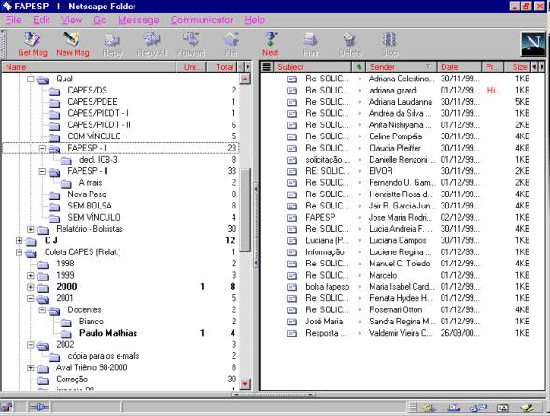
Task: Click the thread view icon beside Subject
Action: pyautogui.click(x=266, y=66)
